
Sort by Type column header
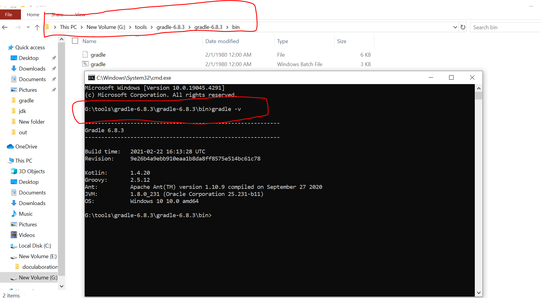pyautogui.click(x=282, y=41)
